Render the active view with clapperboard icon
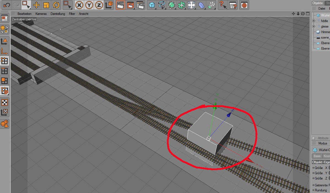Screen dimensions: 330x193 120,5
